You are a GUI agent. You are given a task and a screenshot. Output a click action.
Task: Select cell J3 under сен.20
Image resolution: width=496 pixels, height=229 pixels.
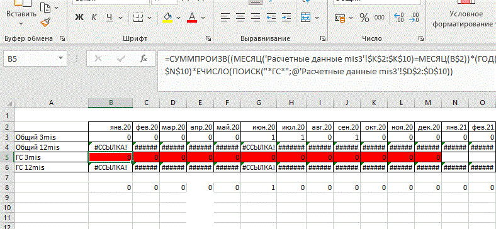(x=347, y=137)
